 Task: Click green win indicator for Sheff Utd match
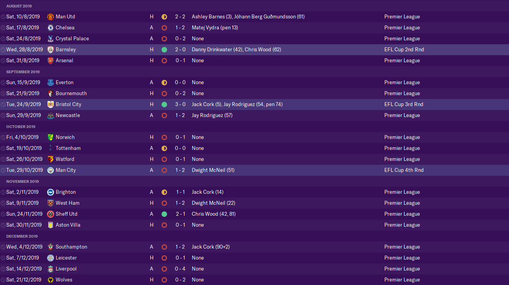pyautogui.click(x=164, y=214)
